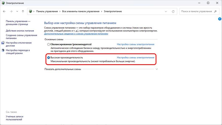This screenshot has width=222, height=125.
Task: Click text Максимальная производительность description
Action: pos(93,61)
